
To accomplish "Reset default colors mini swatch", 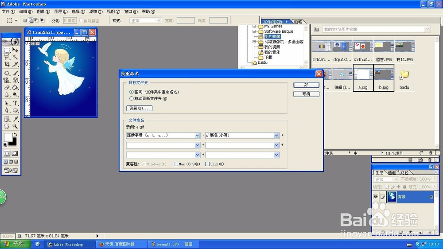I will coord(5,145).
